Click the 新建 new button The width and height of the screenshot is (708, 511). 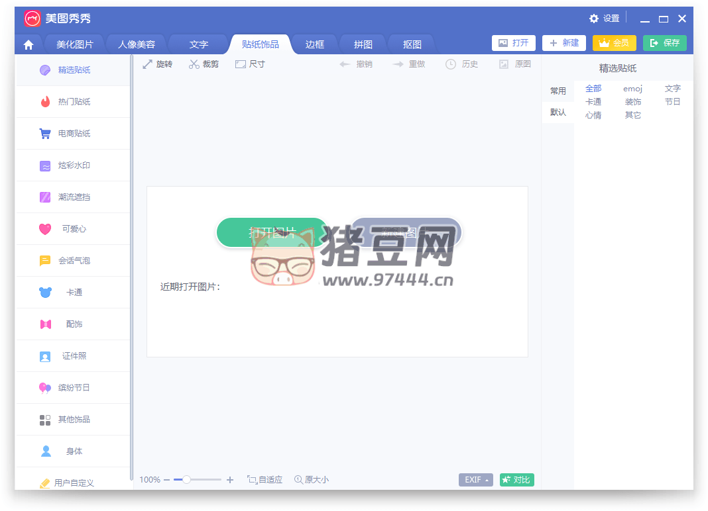tap(564, 43)
